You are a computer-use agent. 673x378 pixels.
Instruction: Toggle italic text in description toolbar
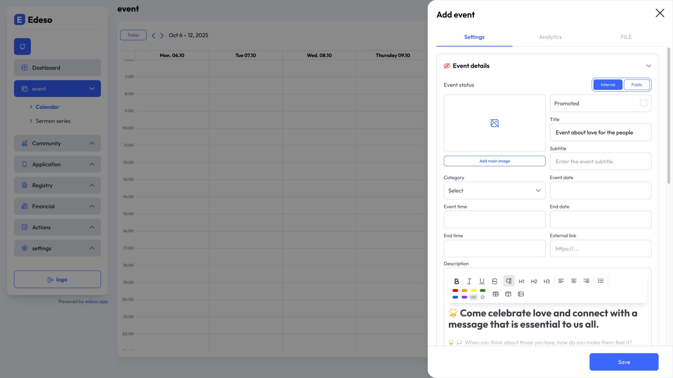coord(469,281)
